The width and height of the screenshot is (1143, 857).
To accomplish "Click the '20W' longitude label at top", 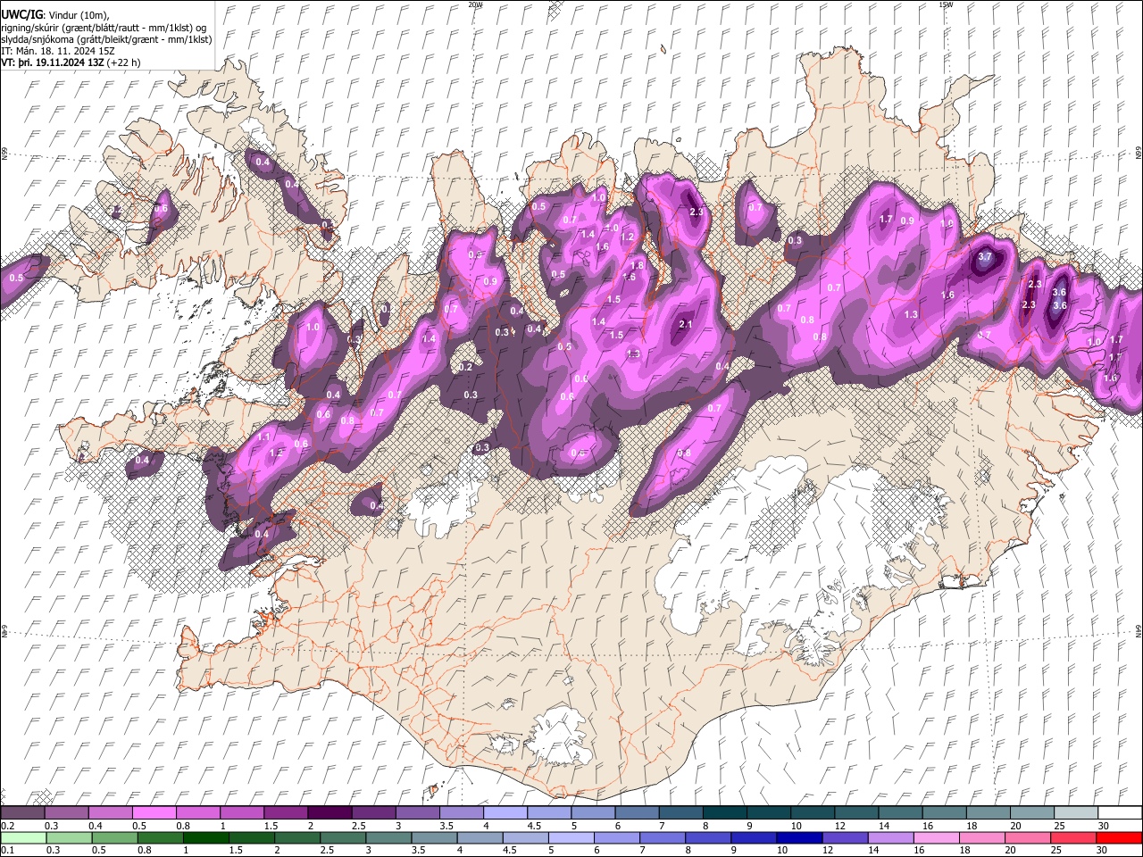I will pyautogui.click(x=475, y=4).
